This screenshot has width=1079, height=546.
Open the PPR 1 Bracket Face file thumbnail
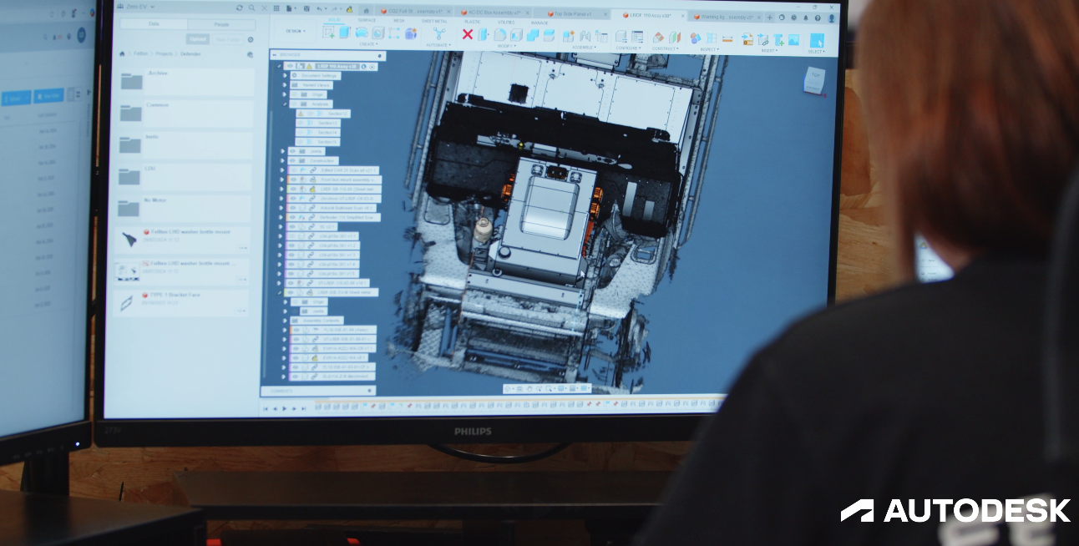[x=128, y=303]
